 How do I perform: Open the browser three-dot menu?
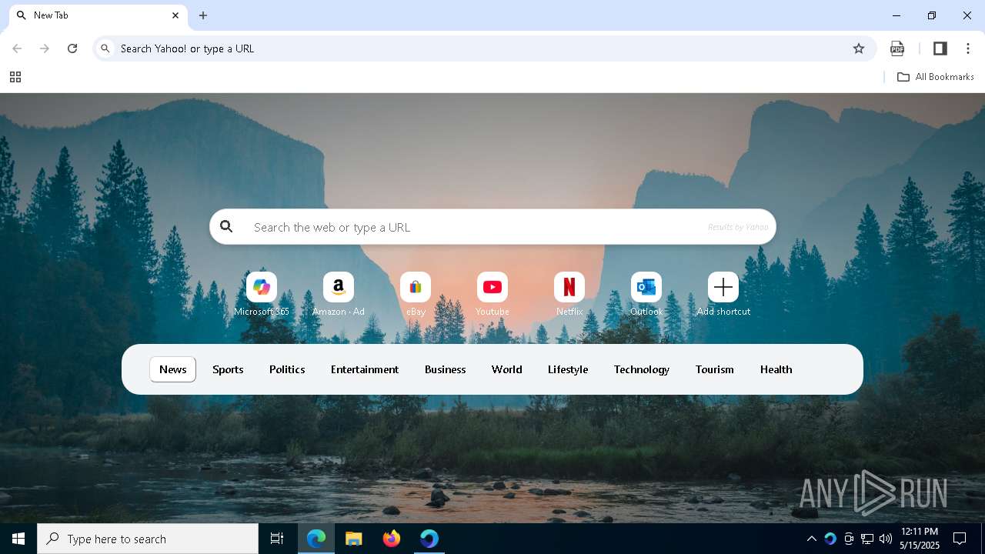click(x=968, y=48)
